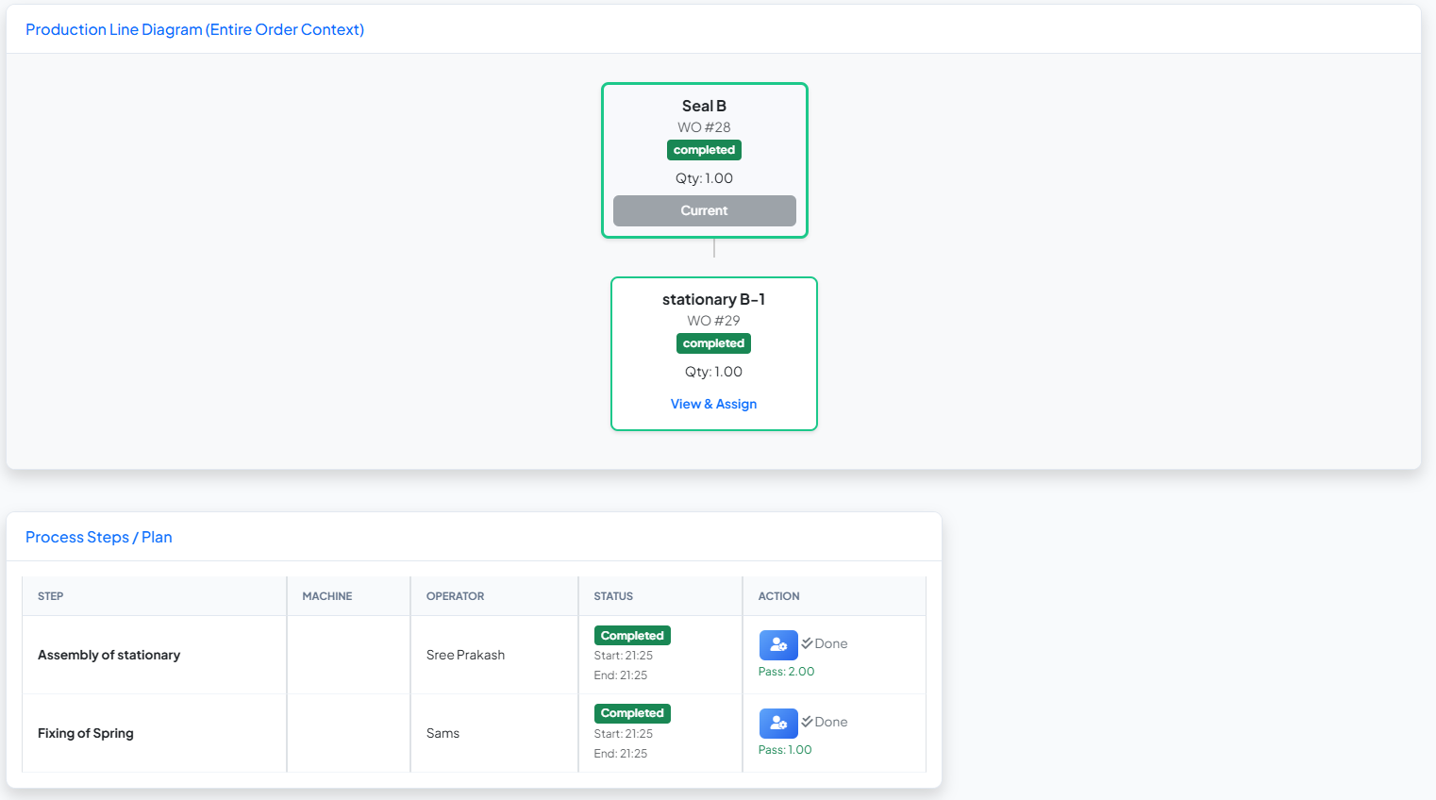Click MACHINE column header
This screenshot has width=1436, height=800.
click(327, 596)
